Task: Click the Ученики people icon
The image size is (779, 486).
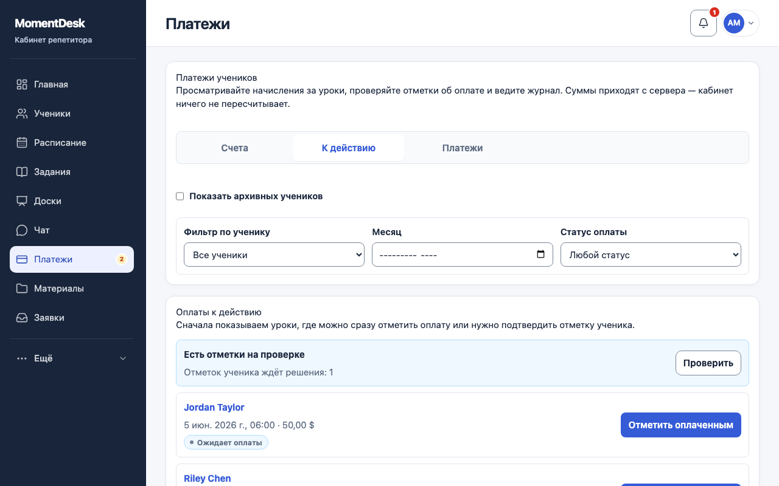Action: coord(22,114)
